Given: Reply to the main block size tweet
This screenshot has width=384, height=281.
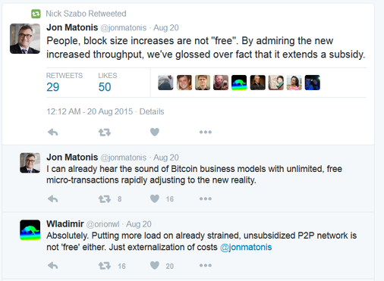Looking at the screenshot, I should point(53,132).
